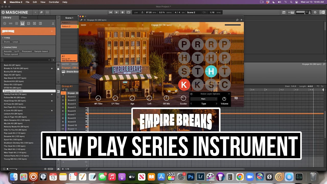Toggle the FX power icon in Empire Breaks
Screen dimensions: 327x184
click(109, 25)
